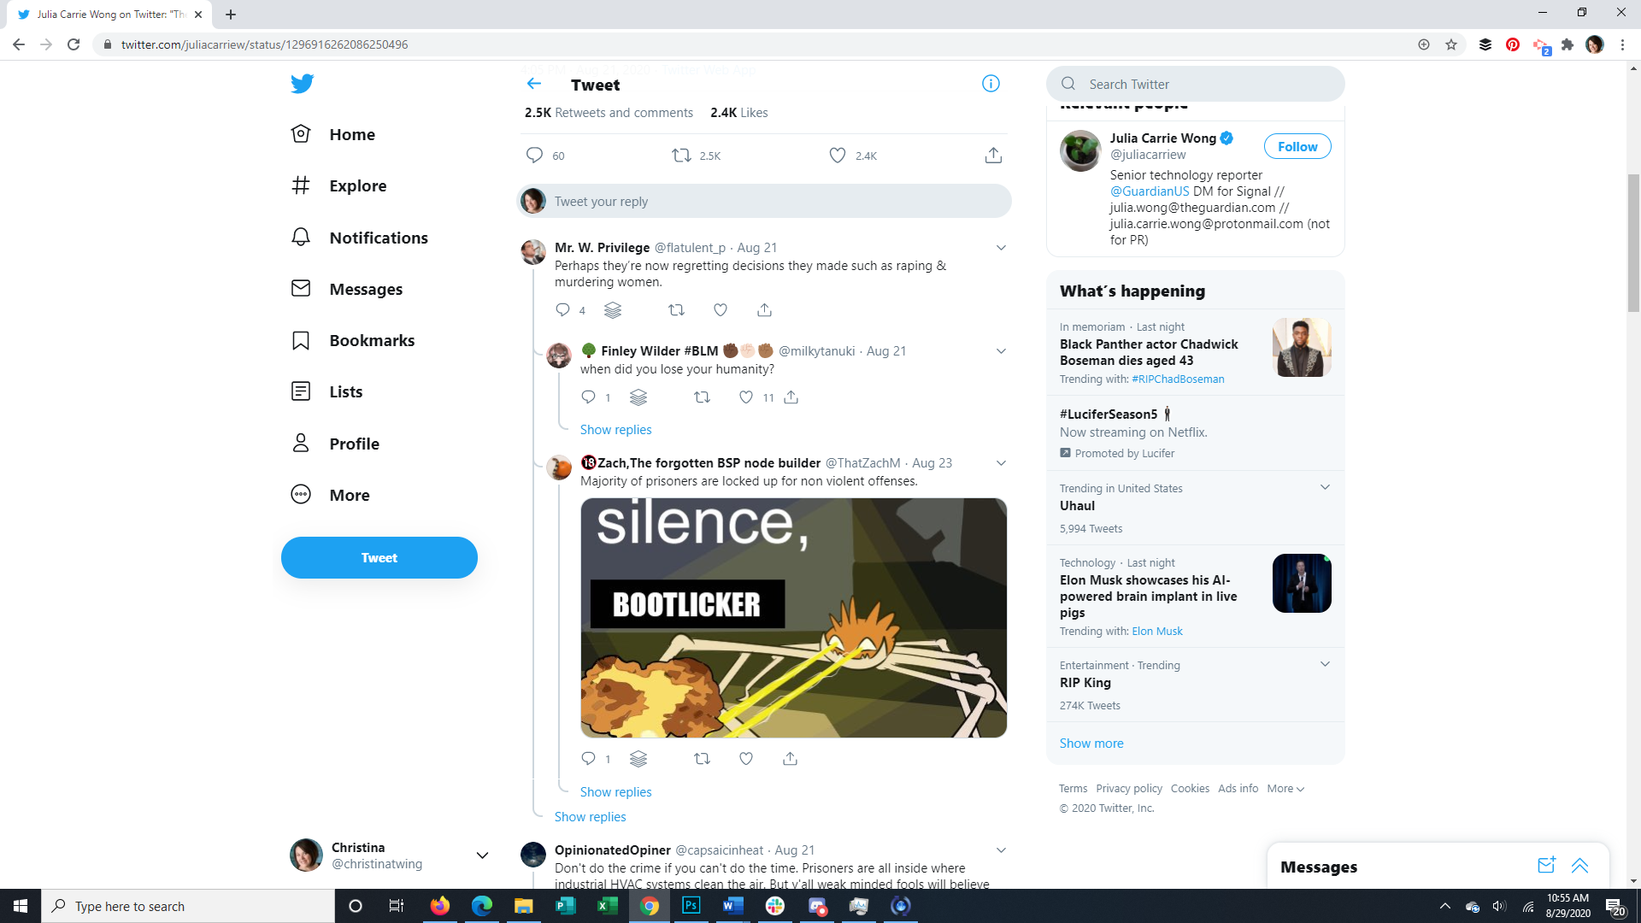Viewport: 1641px width, 923px height.
Task: Click the page vertical scrollbar thumb
Action: (1633, 244)
